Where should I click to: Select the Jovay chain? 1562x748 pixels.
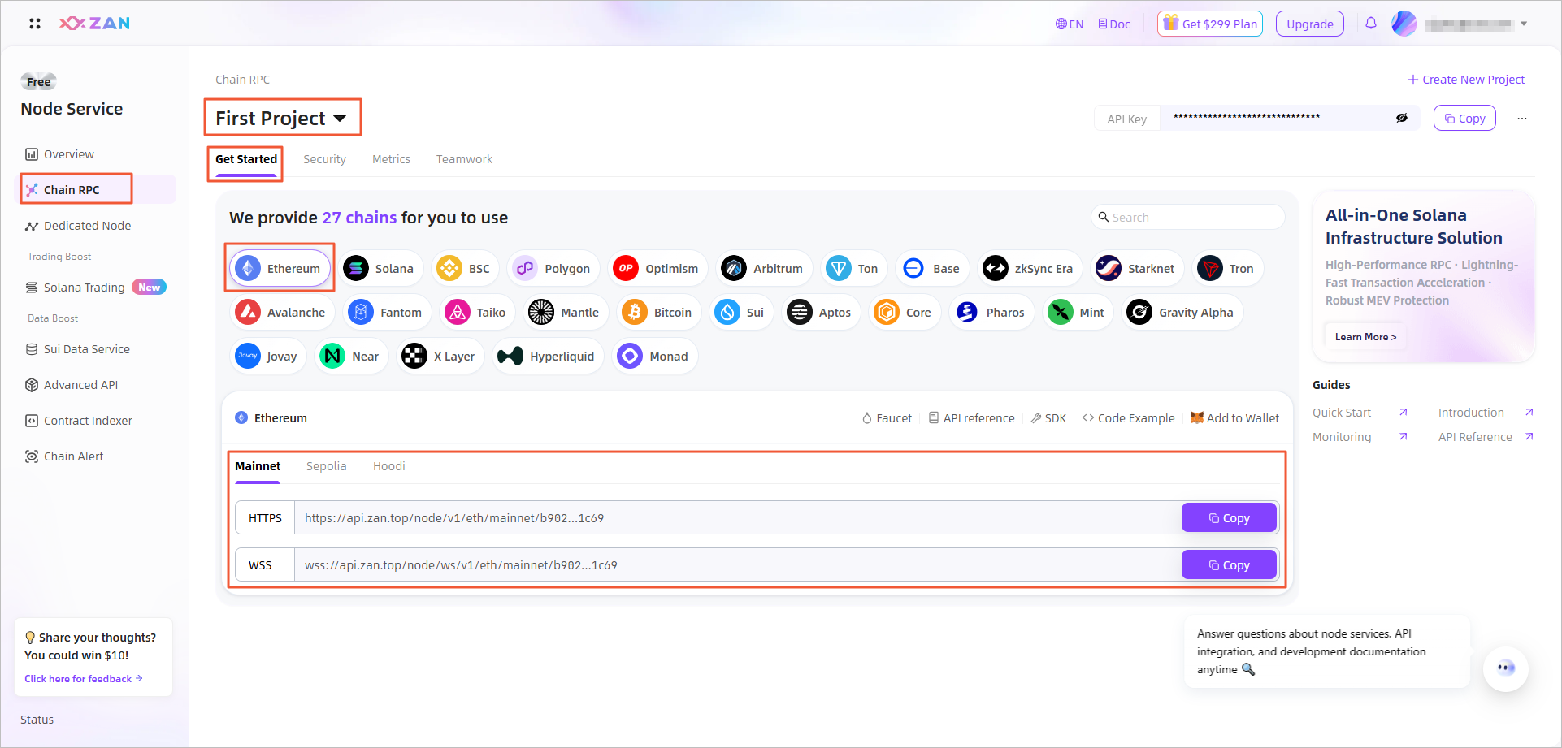[x=267, y=357]
